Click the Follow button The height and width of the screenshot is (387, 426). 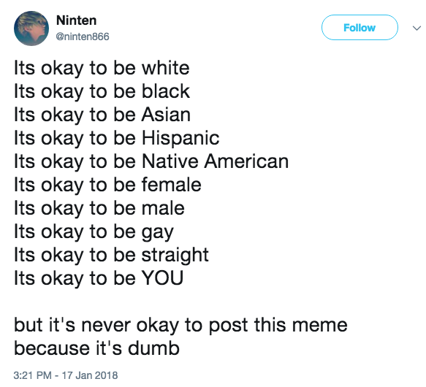point(360,28)
